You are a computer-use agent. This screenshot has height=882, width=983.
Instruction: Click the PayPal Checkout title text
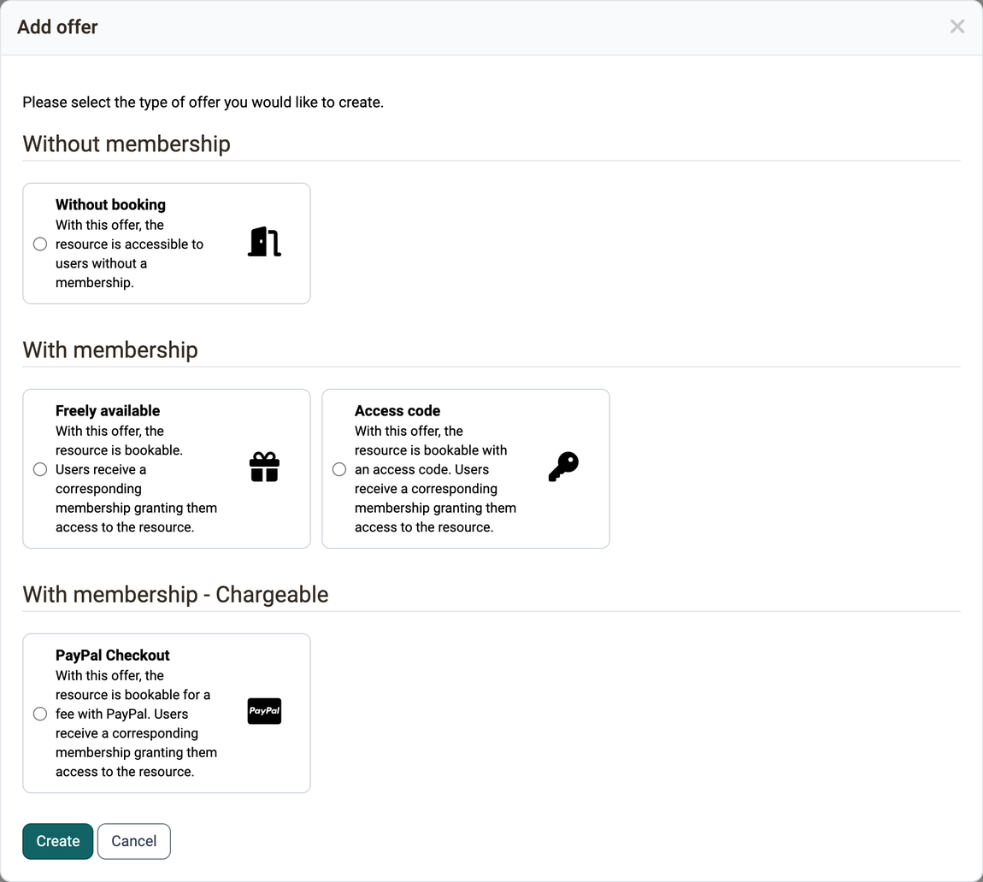[112, 655]
